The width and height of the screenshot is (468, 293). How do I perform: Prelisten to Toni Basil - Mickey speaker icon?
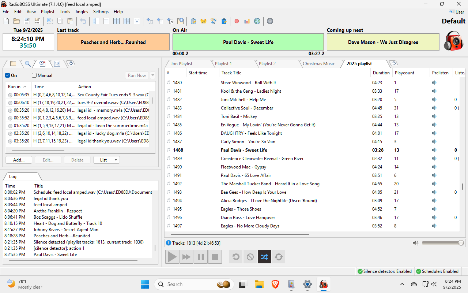click(434, 116)
